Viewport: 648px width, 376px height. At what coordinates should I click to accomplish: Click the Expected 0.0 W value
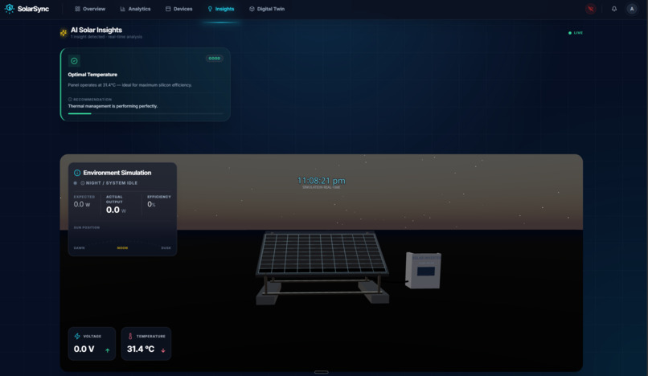coord(82,204)
